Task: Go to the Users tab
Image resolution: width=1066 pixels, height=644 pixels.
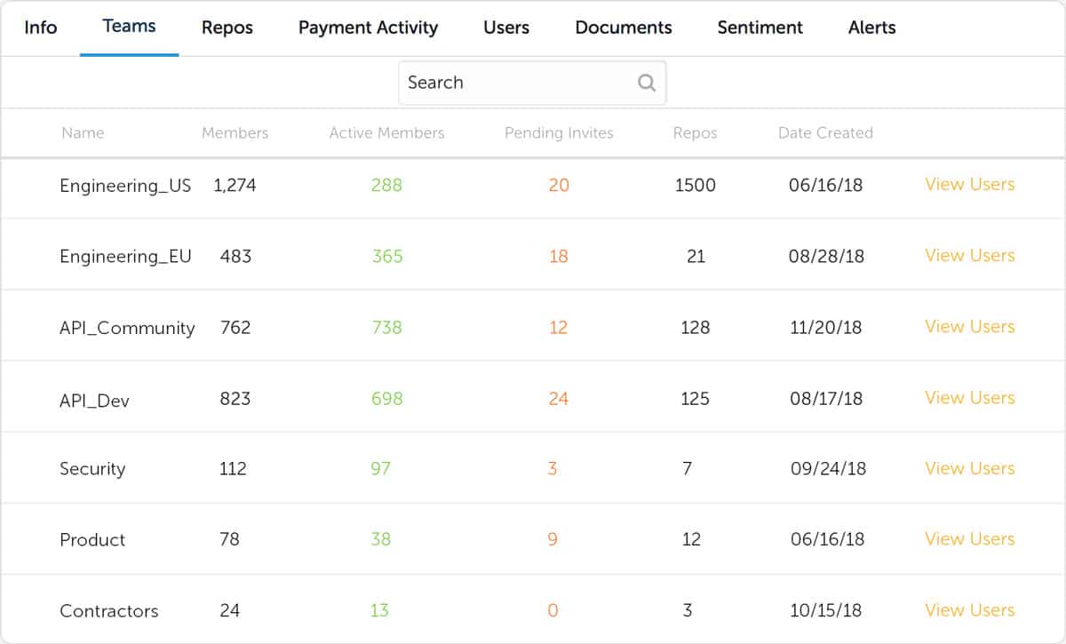Action: 506,28
